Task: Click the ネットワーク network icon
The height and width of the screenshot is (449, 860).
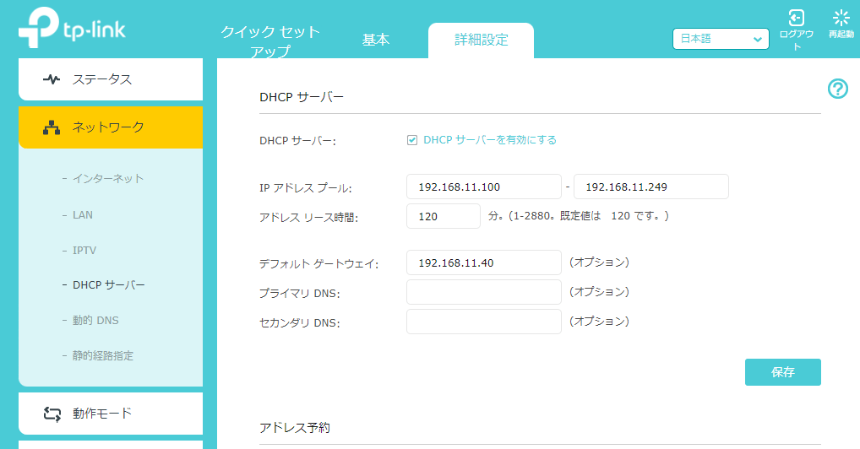Action: pyautogui.click(x=52, y=127)
